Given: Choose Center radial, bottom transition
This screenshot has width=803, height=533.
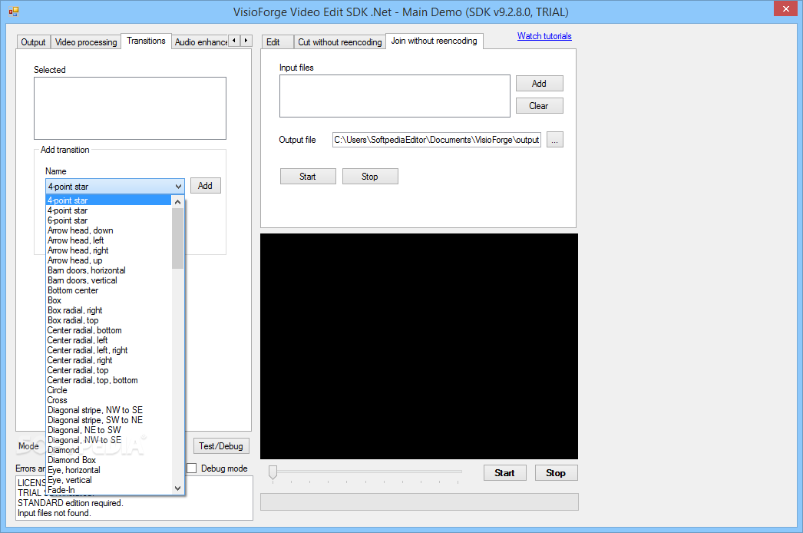Looking at the screenshot, I should click(108, 330).
